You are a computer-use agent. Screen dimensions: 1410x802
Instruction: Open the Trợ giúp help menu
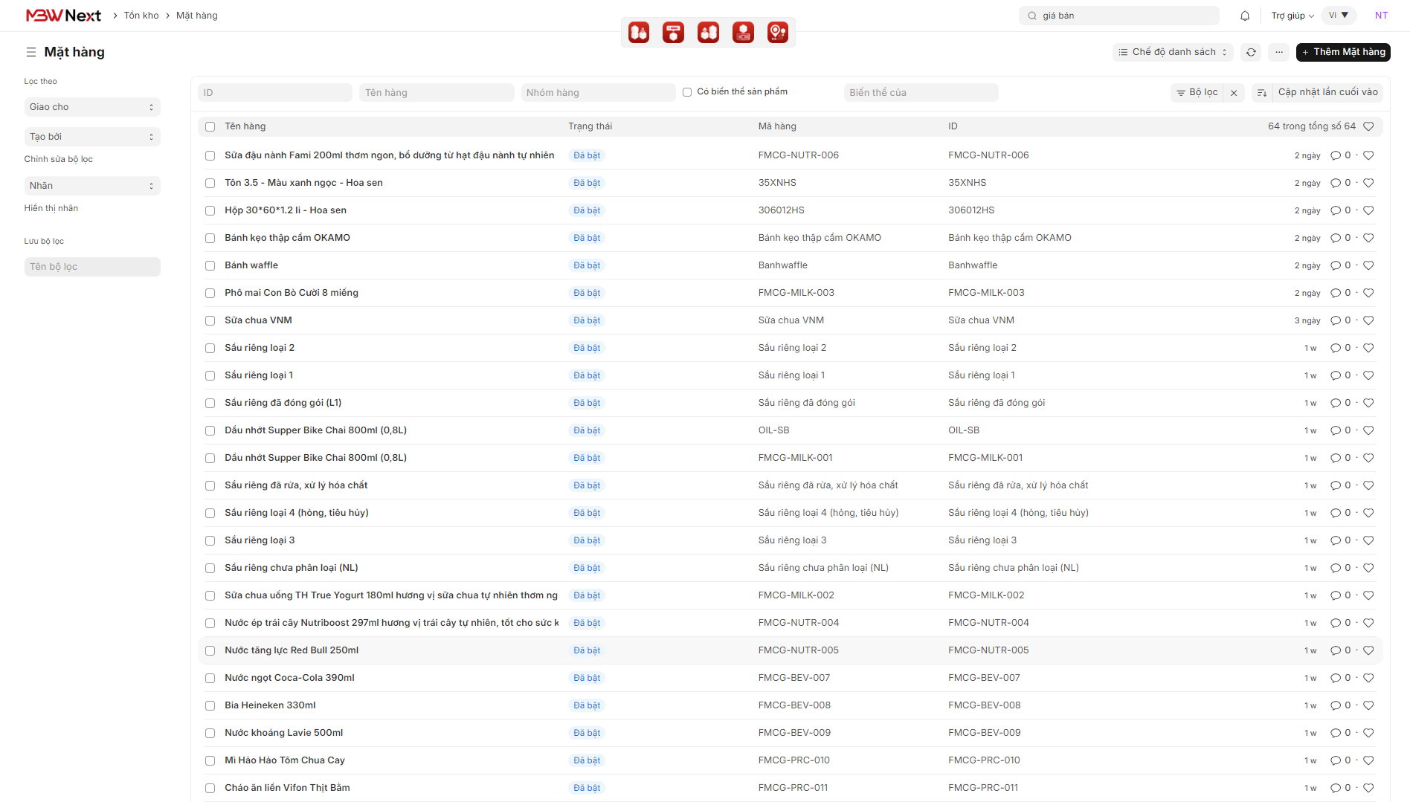tap(1292, 16)
